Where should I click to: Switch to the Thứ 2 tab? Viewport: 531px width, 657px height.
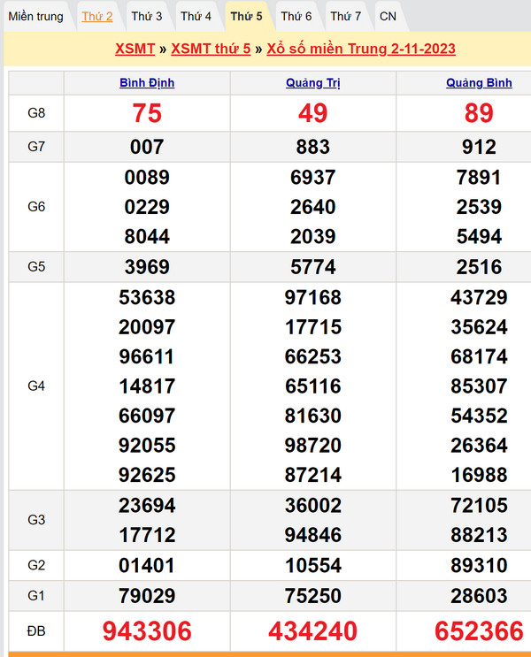click(97, 16)
